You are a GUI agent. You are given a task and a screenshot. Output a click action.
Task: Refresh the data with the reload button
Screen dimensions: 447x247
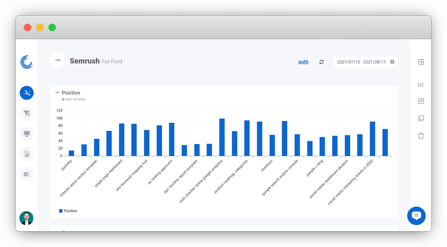(x=321, y=62)
